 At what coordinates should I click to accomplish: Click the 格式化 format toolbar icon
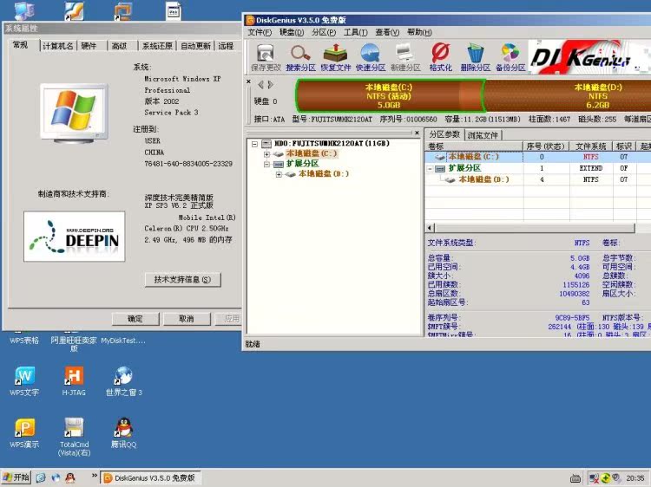click(x=440, y=57)
